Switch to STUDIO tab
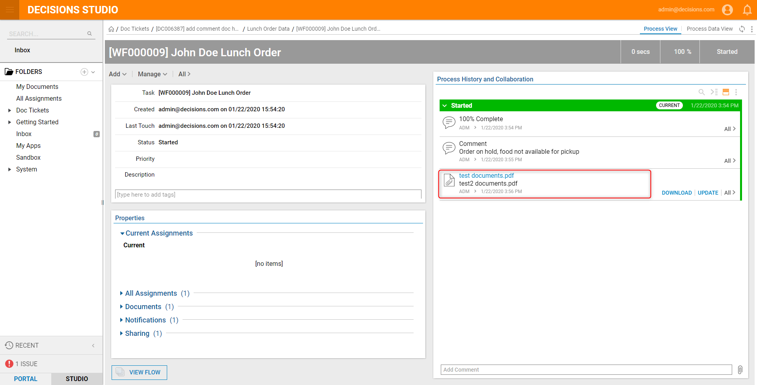 [x=77, y=379]
